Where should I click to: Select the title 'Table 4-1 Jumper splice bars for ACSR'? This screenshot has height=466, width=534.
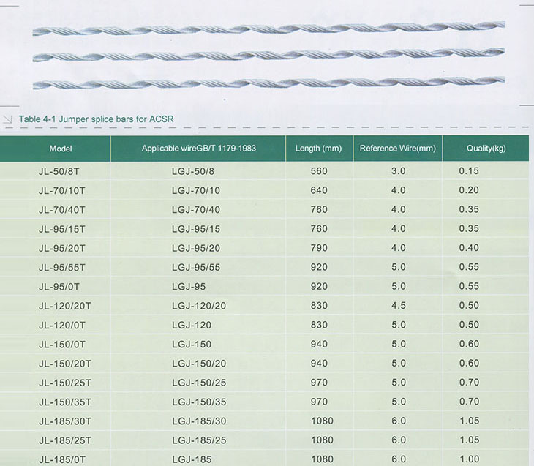click(x=96, y=119)
